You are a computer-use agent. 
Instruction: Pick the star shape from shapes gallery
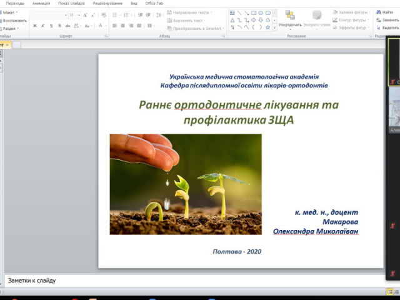[x=269, y=27]
